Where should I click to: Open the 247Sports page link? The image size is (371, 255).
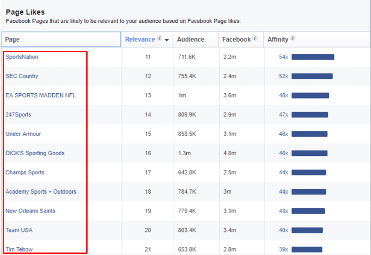pyautogui.click(x=18, y=114)
